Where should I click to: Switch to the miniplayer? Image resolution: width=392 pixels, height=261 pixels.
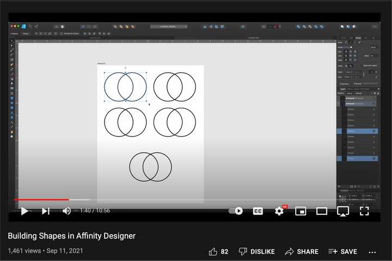pyautogui.click(x=301, y=211)
